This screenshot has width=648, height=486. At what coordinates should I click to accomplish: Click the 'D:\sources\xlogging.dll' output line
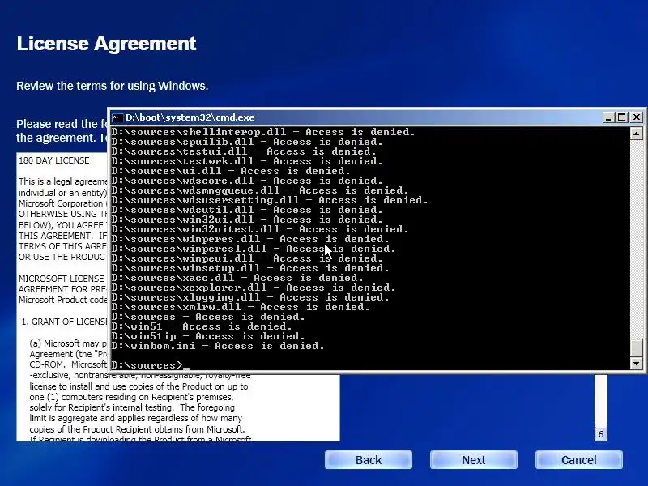[x=250, y=297]
